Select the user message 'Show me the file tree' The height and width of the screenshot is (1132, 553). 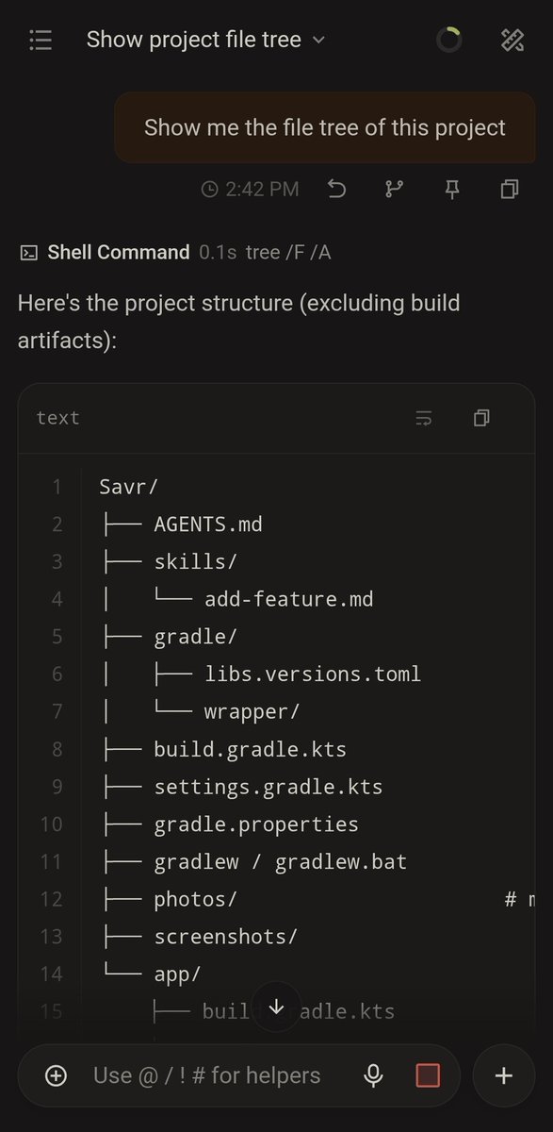325,128
